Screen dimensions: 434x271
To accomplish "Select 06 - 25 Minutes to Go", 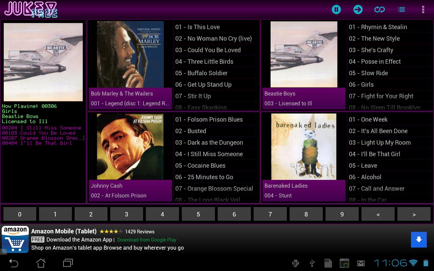I will coord(216,177).
